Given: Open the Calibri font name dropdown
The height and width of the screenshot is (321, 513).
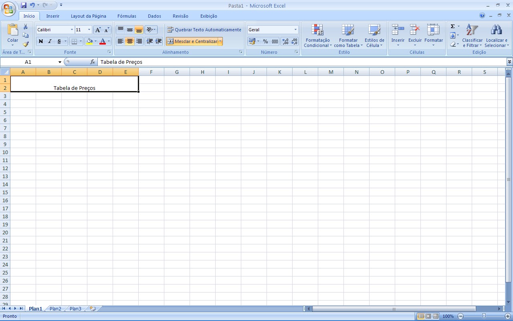Looking at the screenshot, I should (72, 30).
